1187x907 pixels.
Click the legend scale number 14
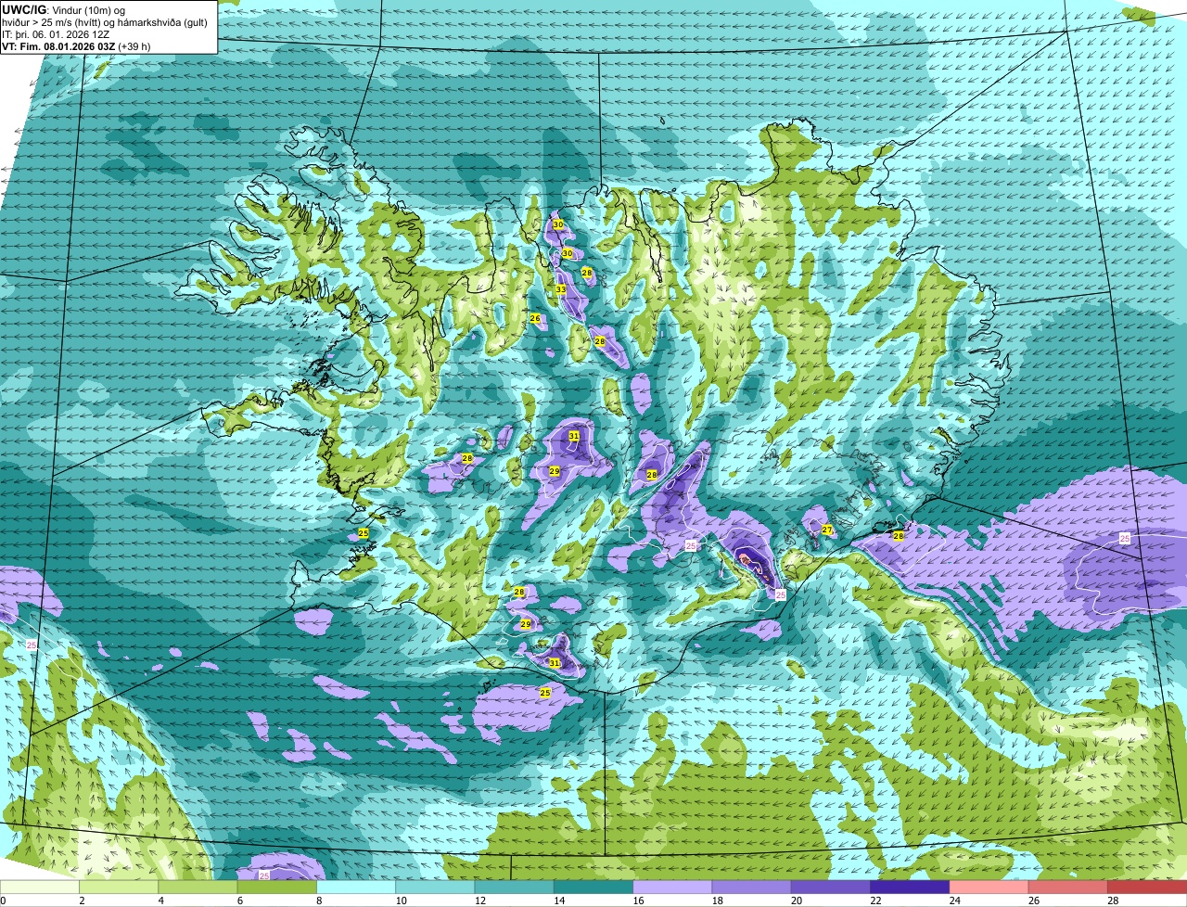click(x=558, y=901)
